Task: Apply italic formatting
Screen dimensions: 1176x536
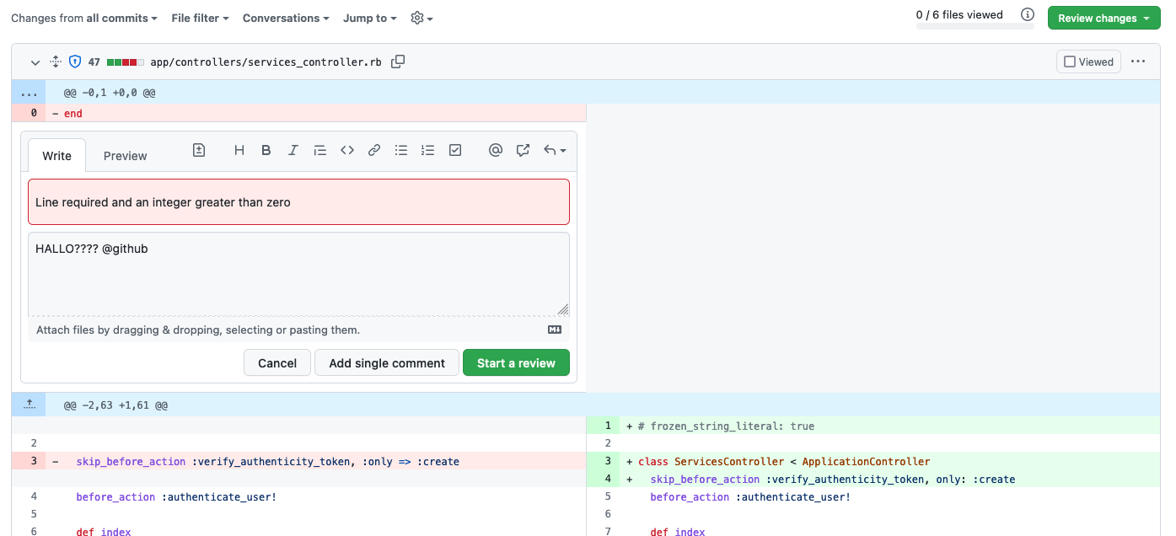Action: coord(293,149)
